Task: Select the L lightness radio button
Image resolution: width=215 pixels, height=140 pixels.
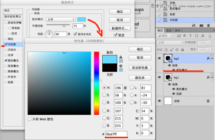Action: pyautogui.click(x=132, y=88)
